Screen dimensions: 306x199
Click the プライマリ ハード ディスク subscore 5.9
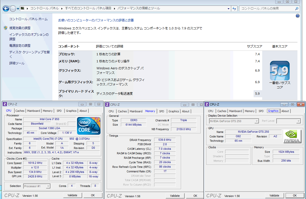[257, 94]
